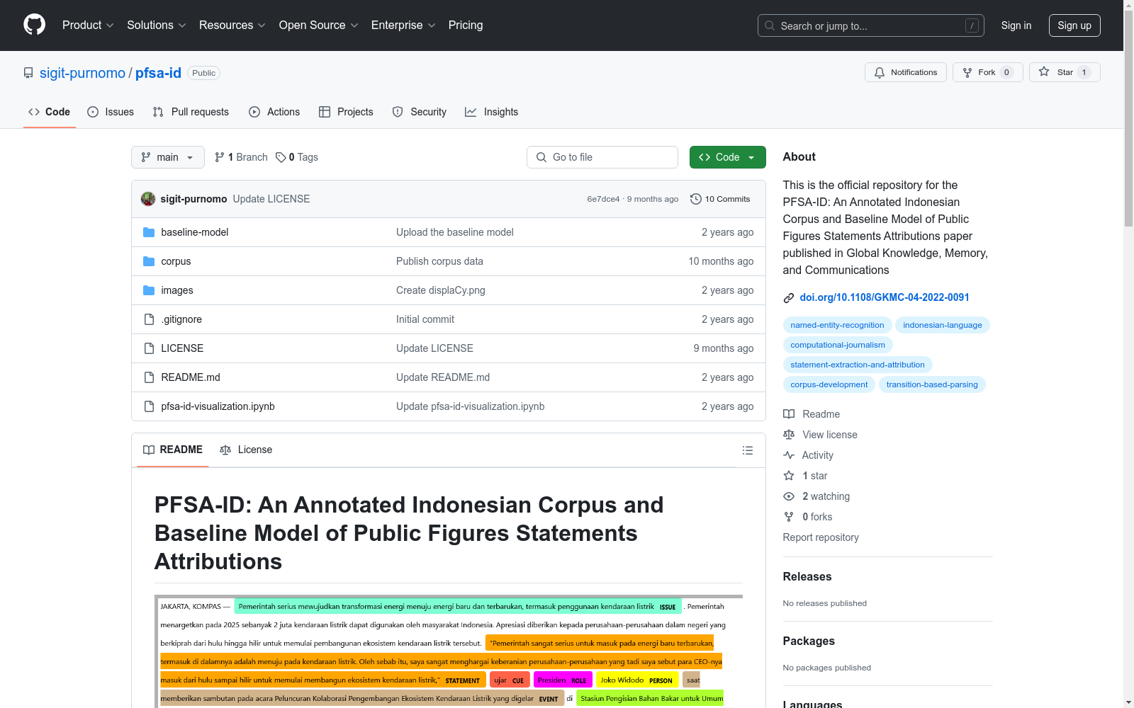This screenshot has width=1134, height=708.
Task: Switch to the Code tab
Action: tap(49, 112)
